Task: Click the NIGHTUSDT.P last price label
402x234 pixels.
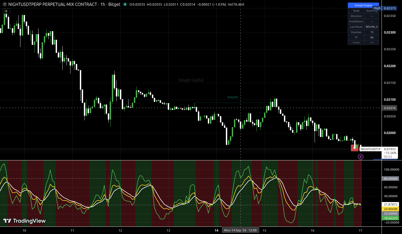Action: click(371, 149)
